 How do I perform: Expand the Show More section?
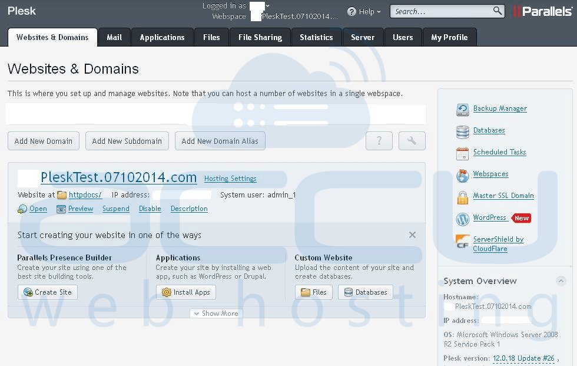[216, 313]
